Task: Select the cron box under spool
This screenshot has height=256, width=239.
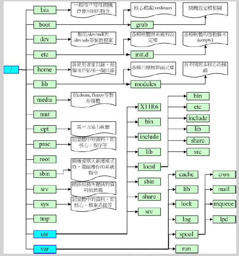Action: pos(224,175)
